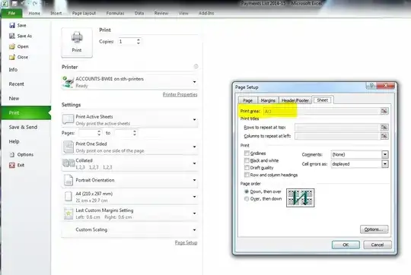Click the Columns to repeat at left field
The image size is (411, 275).
(337, 136)
